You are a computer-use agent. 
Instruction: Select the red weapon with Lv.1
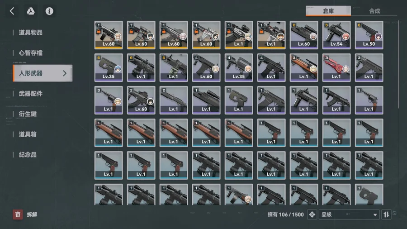336,68
